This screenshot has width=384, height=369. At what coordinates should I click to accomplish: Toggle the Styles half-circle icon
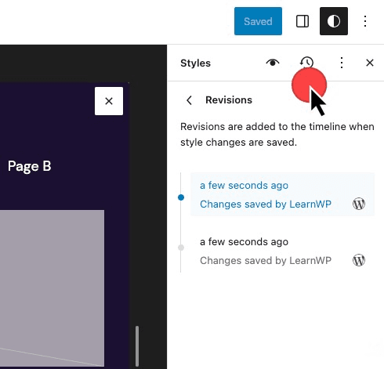tap(334, 21)
